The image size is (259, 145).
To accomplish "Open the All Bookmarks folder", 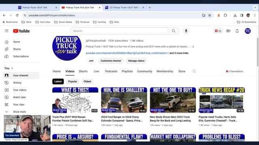I will [246, 22].
